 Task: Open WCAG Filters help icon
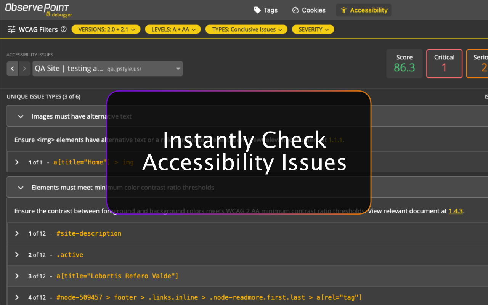[64, 29]
